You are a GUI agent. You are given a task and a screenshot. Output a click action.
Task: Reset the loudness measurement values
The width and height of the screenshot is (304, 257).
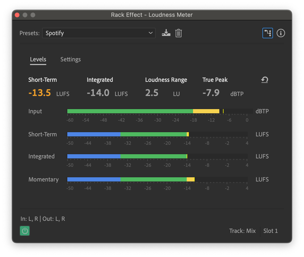coord(264,80)
